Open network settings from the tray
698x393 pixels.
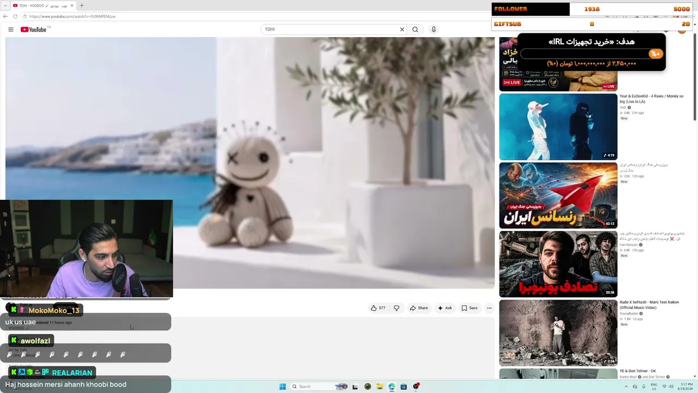tap(664, 386)
